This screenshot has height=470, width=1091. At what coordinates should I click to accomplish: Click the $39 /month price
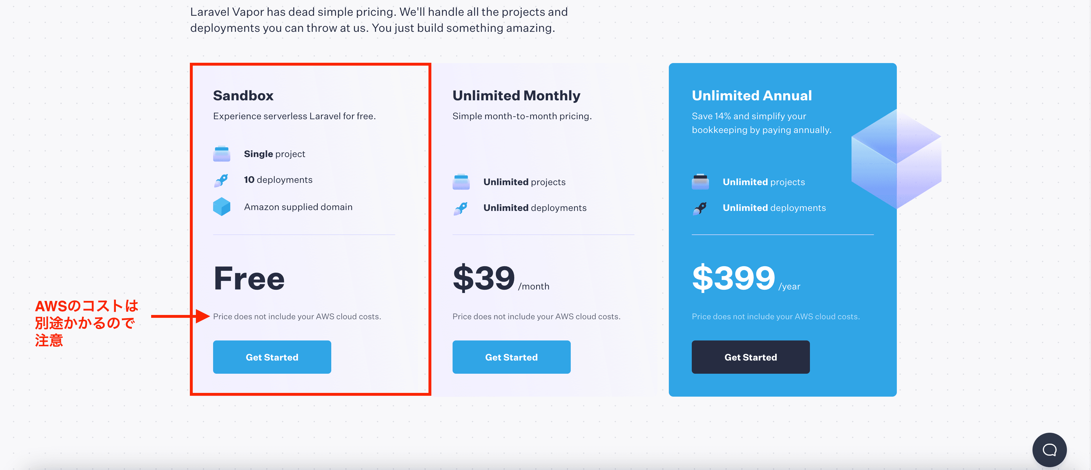tap(500, 278)
